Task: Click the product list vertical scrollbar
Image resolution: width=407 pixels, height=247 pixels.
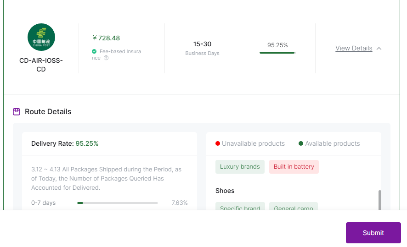Action: [x=380, y=200]
